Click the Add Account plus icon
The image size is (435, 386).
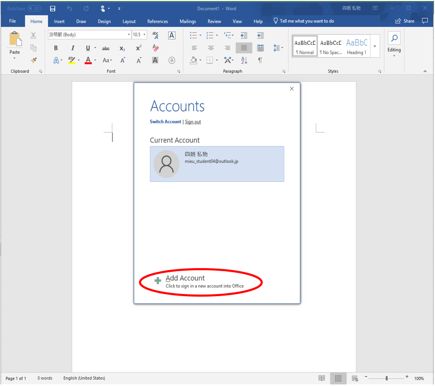click(x=158, y=281)
